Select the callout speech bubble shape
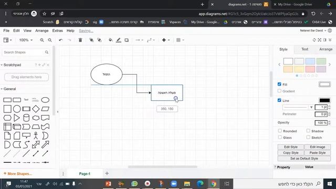Viewport: 336px width, 189px height. (x=26, y=135)
